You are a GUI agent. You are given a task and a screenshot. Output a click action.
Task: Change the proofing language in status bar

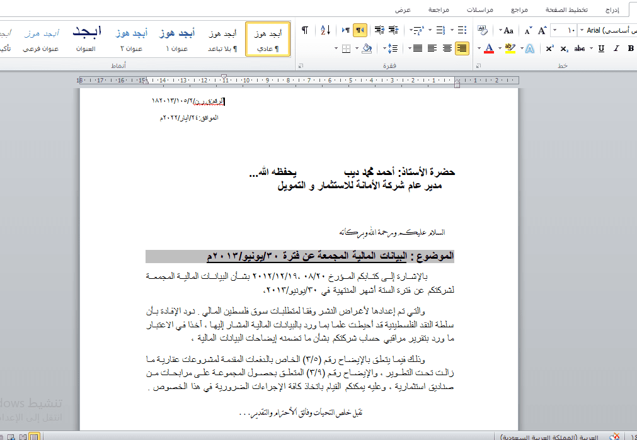549,437
